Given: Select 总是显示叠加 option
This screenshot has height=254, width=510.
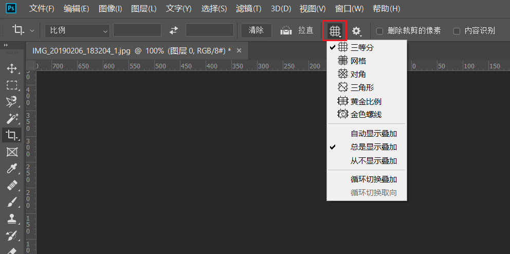Looking at the screenshot, I should 367,147.
